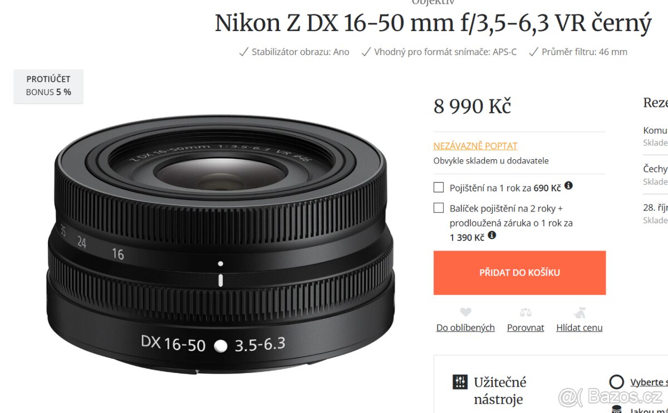This screenshot has height=413, width=668.
Task: Add lens to cart with Přidat do košíku
Action: coord(519,273)
